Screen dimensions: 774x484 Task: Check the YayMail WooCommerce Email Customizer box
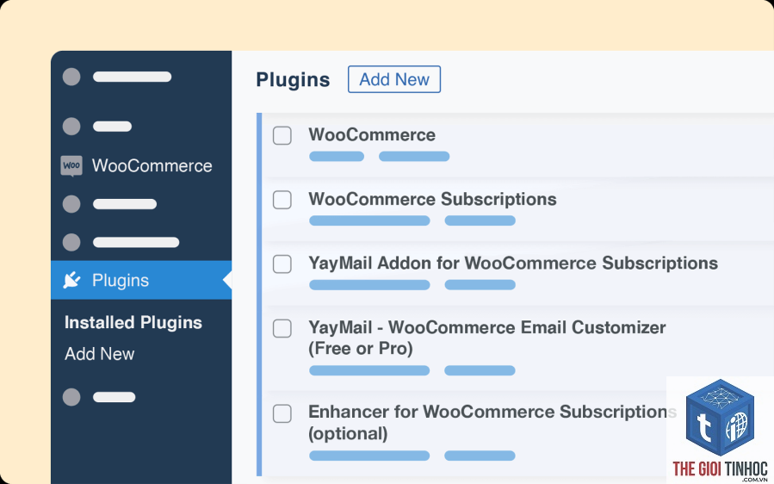coord(282,328)
